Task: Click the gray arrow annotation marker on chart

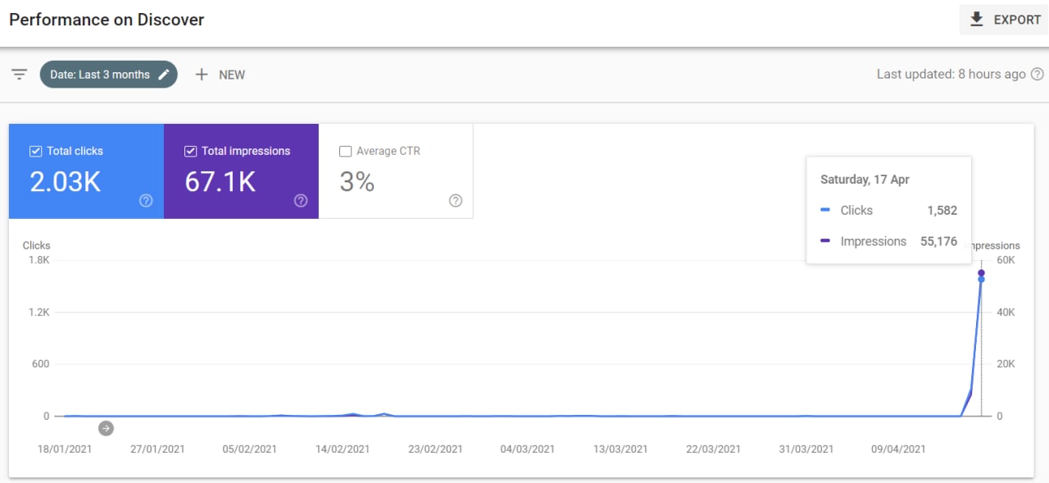Action: coord(106,428)
